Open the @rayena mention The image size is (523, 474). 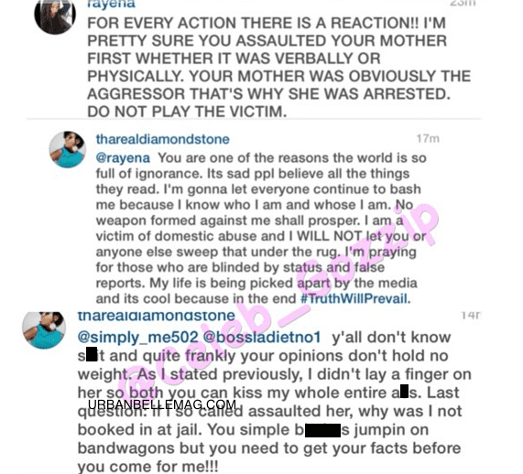coord(123,158)
